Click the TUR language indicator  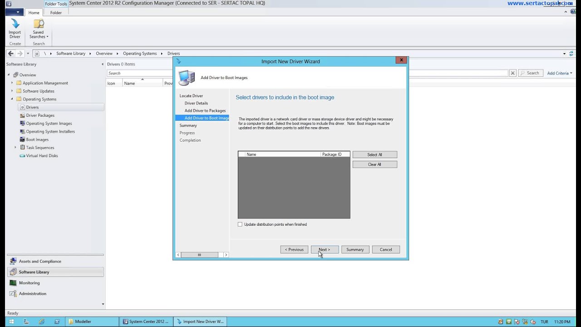click(544, 322)
